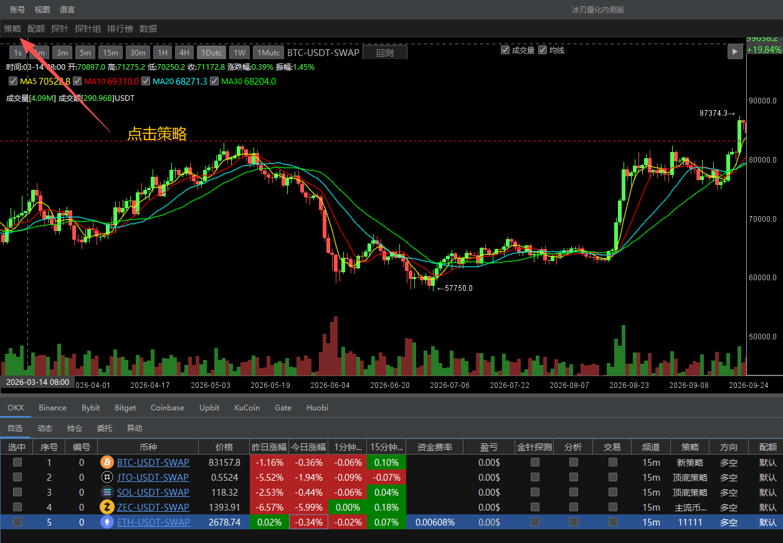Screen dimensions: 783x543
Task: Open the 视图 menu
Action: click(x=42, y=9)
